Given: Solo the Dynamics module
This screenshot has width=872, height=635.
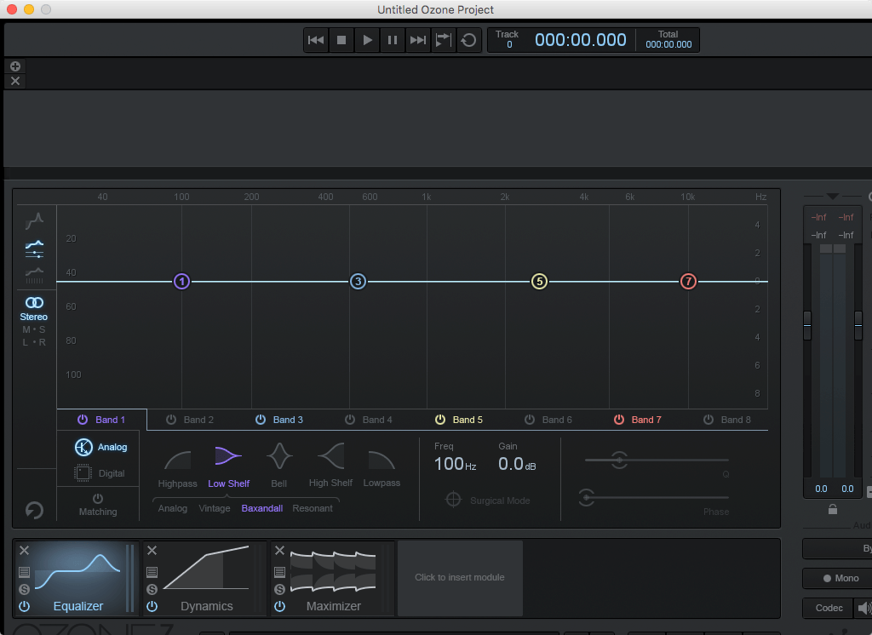Looking at the screenshot, I should (x=152, y=589).
